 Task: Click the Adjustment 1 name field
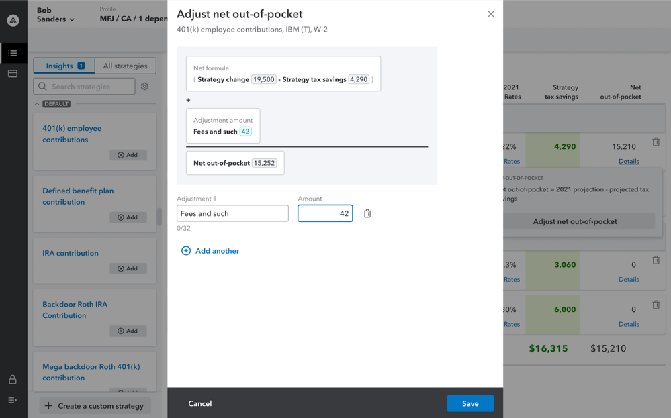232,213
